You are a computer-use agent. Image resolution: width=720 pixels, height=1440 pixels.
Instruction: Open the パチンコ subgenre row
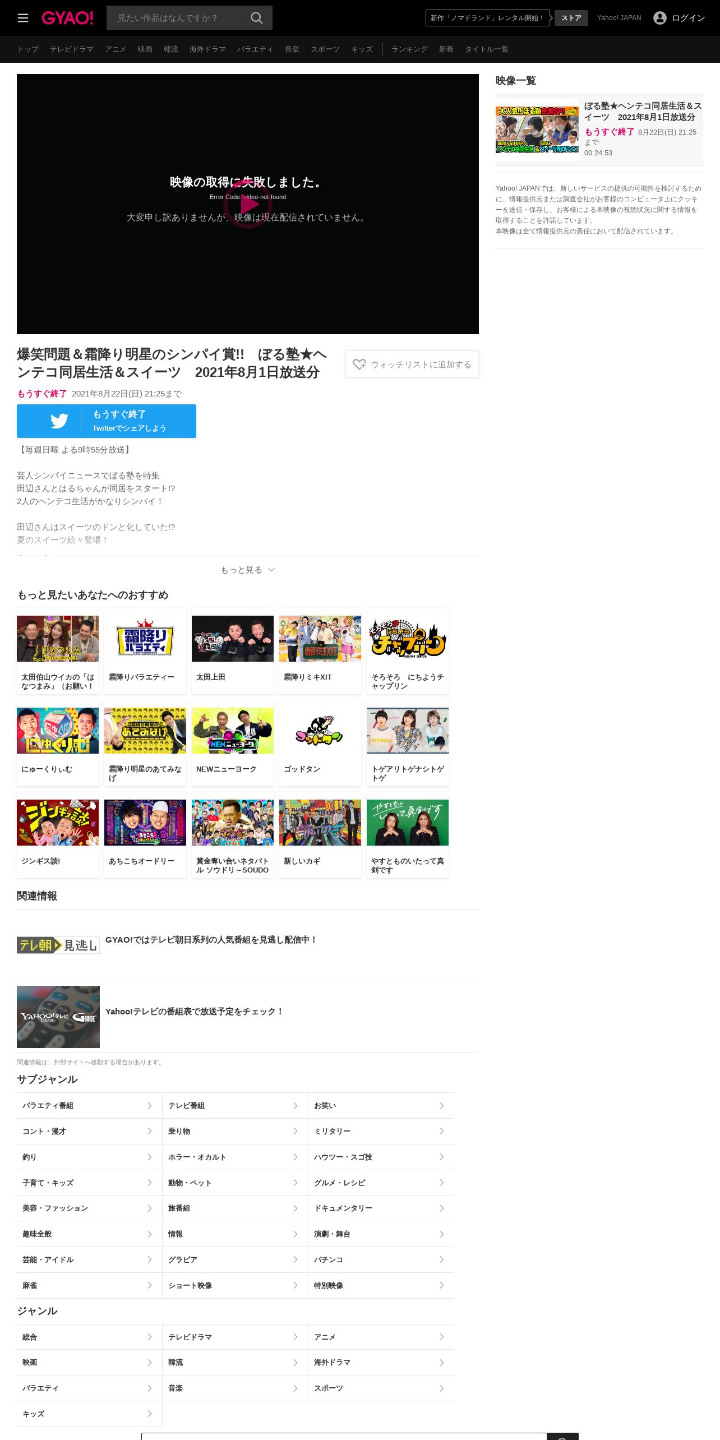(x=381, y=1260)
